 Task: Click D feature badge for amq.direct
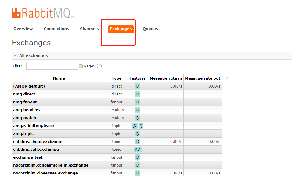click(x=138, y=94)
